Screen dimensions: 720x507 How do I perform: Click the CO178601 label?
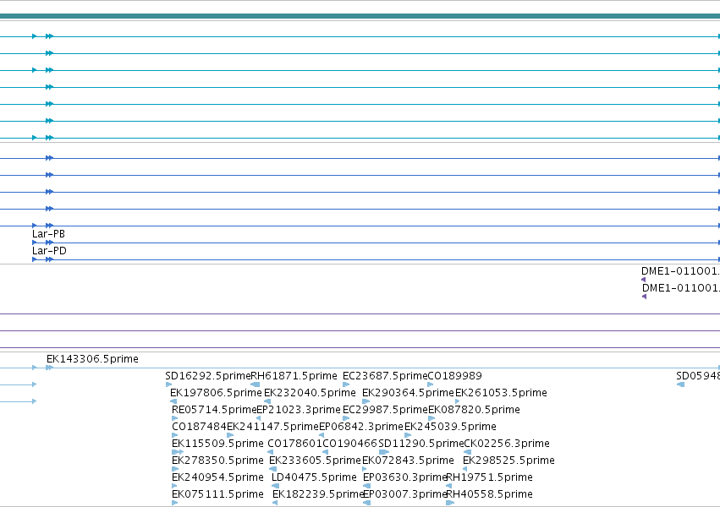pos(294,444)
